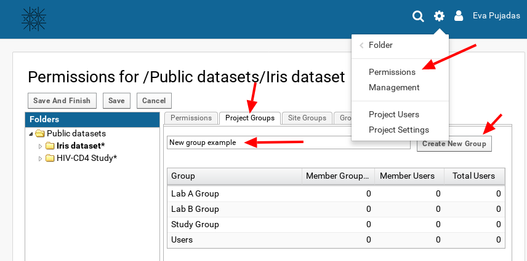Go back via Folder chevron arrow
This screenshot has width=527, height=261.
361,45
